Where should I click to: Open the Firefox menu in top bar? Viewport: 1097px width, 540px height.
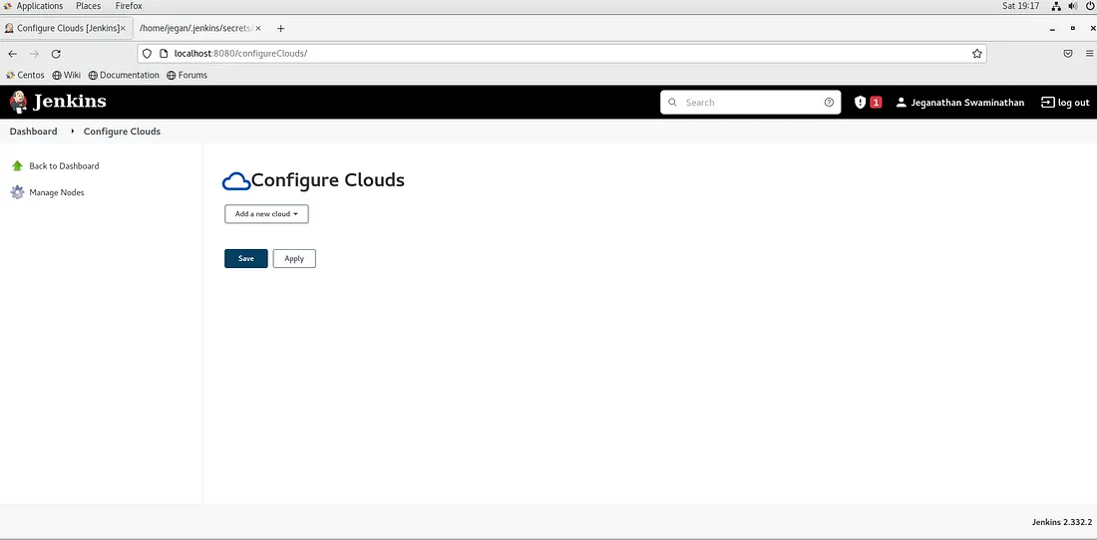[129, 6]
